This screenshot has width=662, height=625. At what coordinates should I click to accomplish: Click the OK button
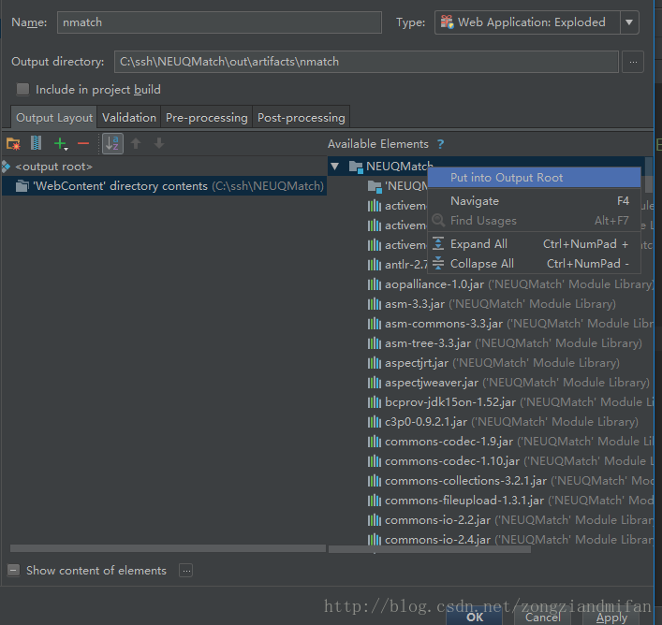(475, 618)
